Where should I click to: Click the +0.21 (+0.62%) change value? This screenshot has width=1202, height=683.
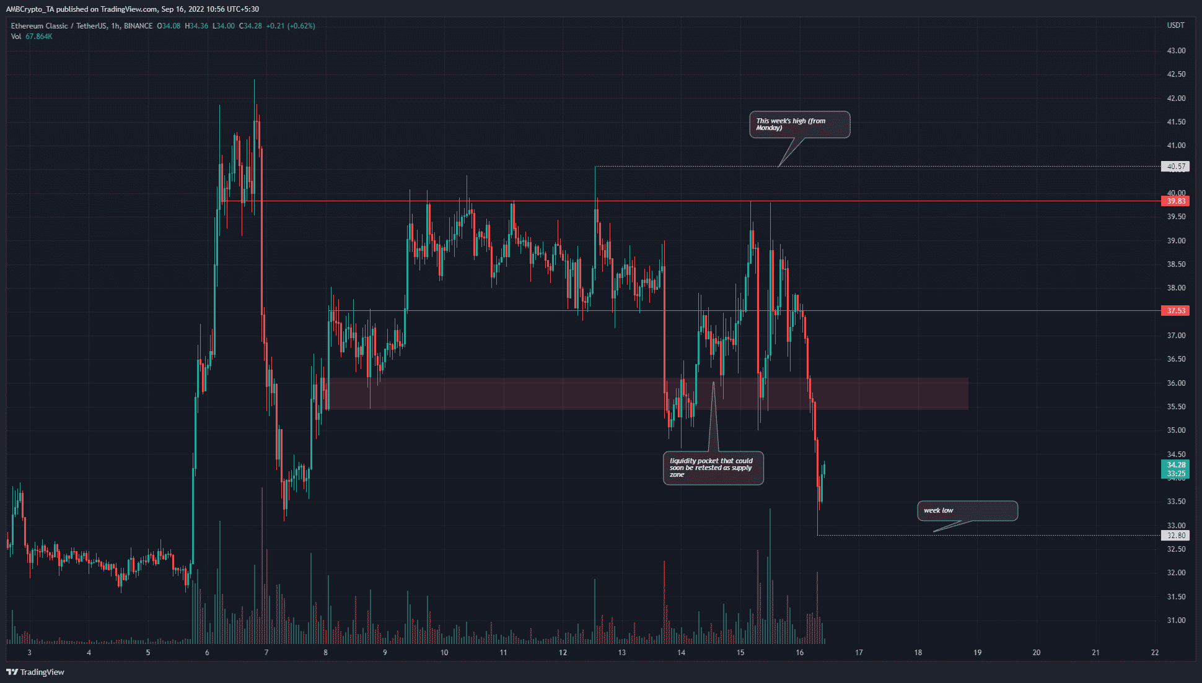pos(291,26)
